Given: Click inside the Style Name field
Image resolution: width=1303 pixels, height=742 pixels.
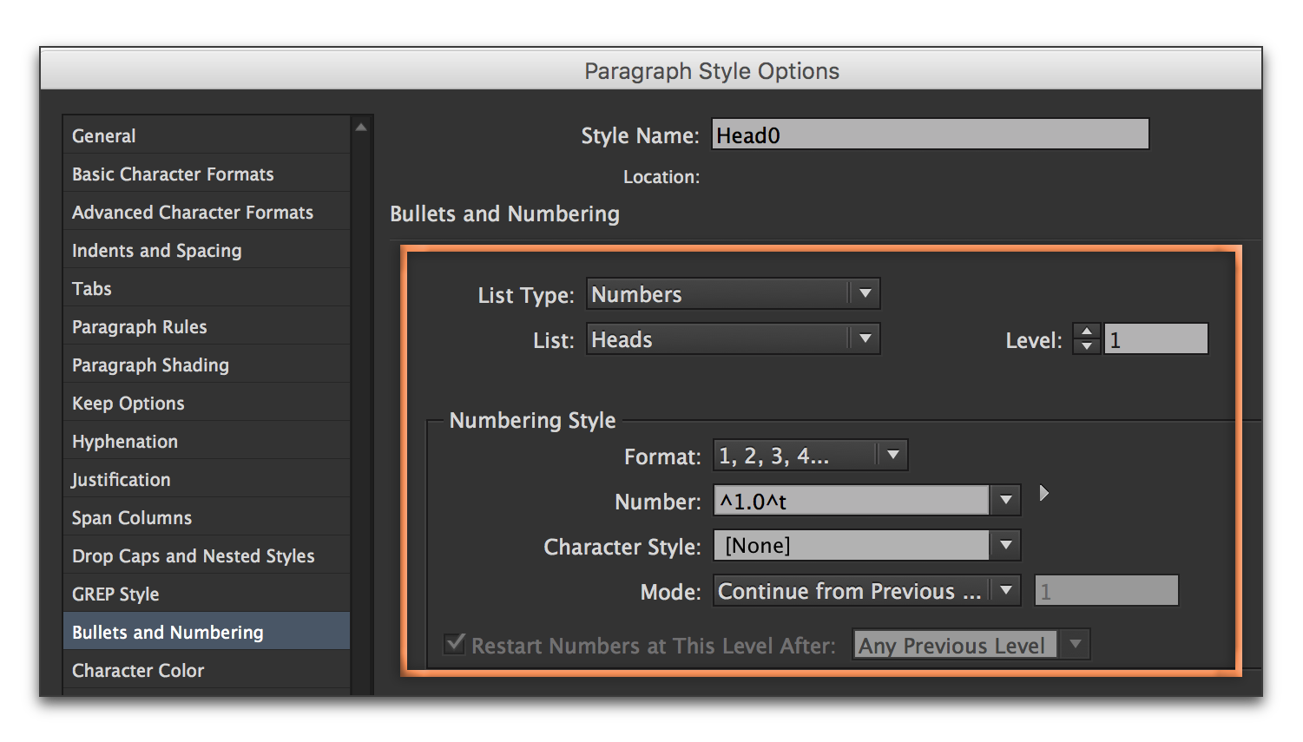Looking at the screenshot, I should tap(929, 134).
